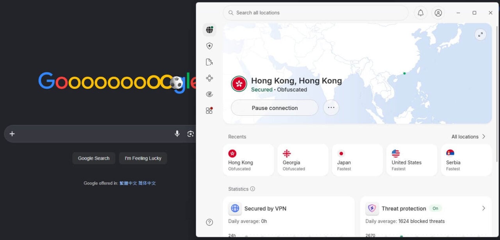Viewport: 500px width, 240px height.
Task: Expand the map to full view
Action: pyautogui.click(x=480, y=34)
